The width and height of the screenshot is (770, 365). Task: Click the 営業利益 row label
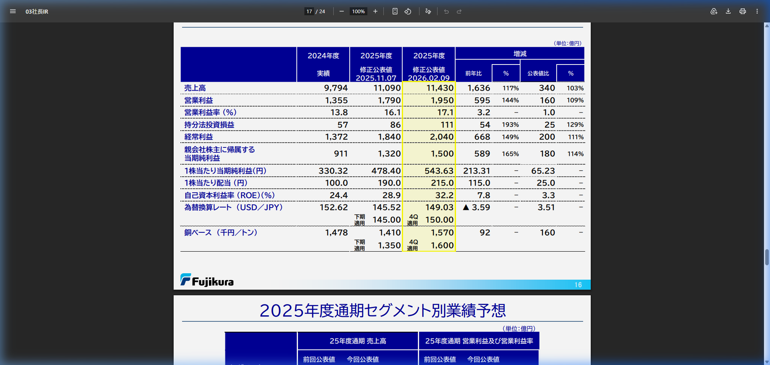198,100
